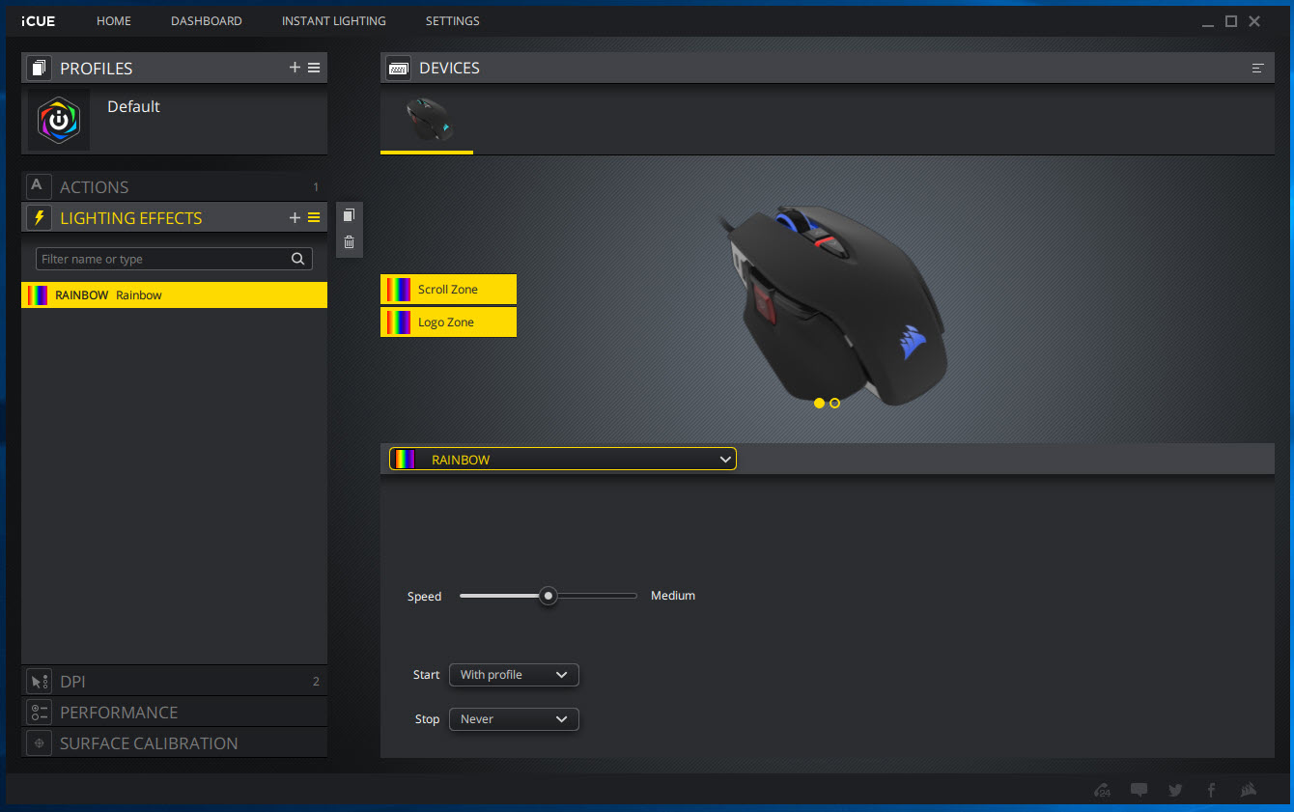Select the first mouse view dot
Image resolution: width=1294 pixels, height=812 pixels.
tap(819, 403)
